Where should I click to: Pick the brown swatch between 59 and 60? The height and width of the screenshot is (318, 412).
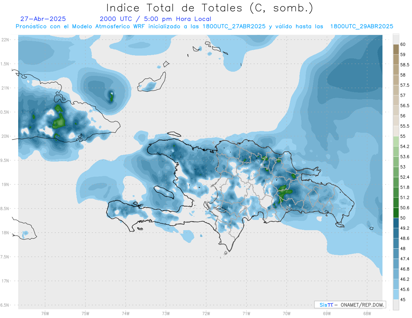pyautogui.click(x=396, y=49)
